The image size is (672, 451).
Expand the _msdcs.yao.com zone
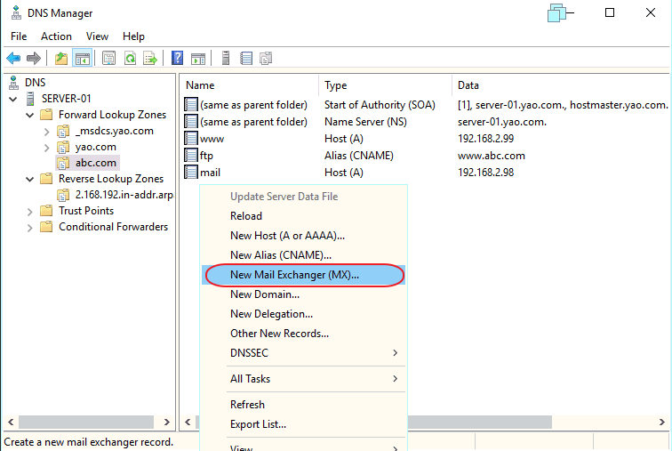(x=46, y=131)
